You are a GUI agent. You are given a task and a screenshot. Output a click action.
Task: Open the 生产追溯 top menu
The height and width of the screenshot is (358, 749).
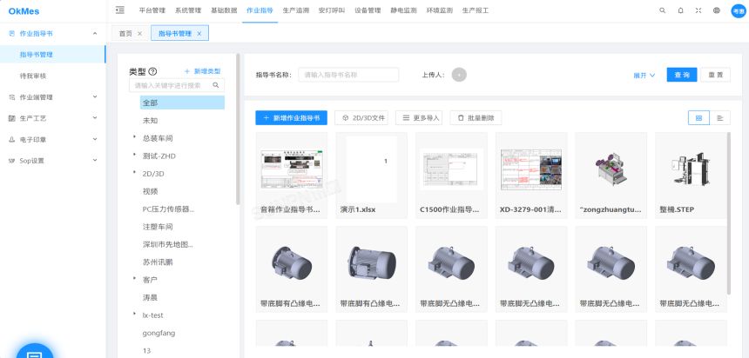pyautogui.click(x=296, y=10)
